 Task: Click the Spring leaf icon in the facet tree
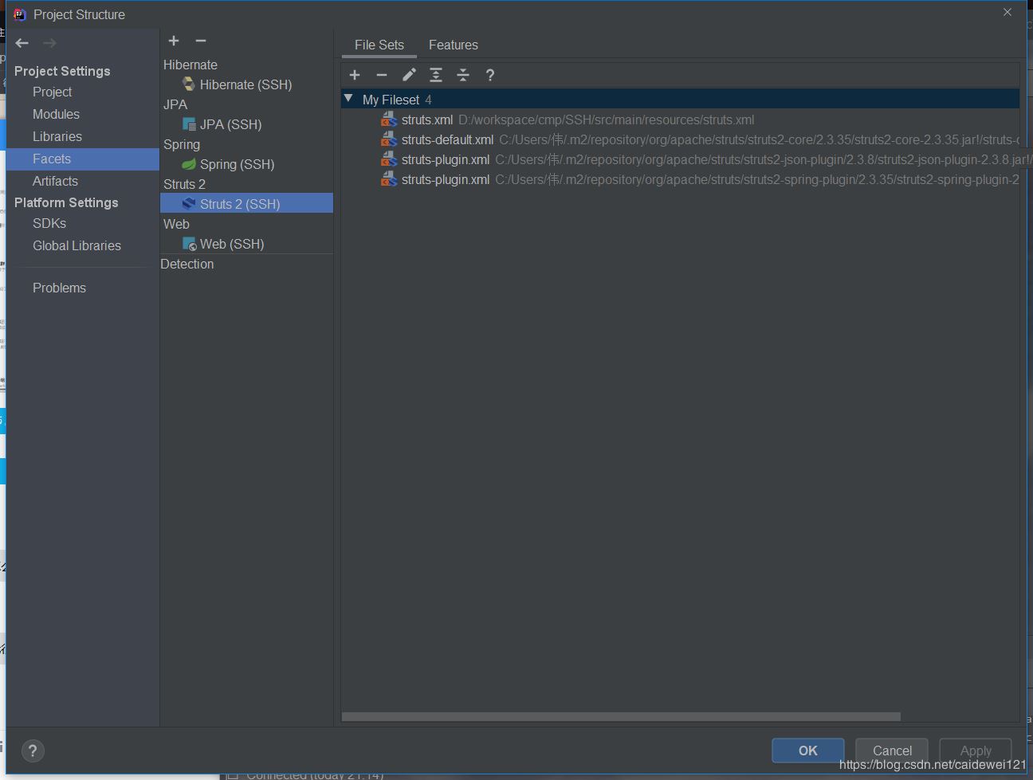click(189, 164)
